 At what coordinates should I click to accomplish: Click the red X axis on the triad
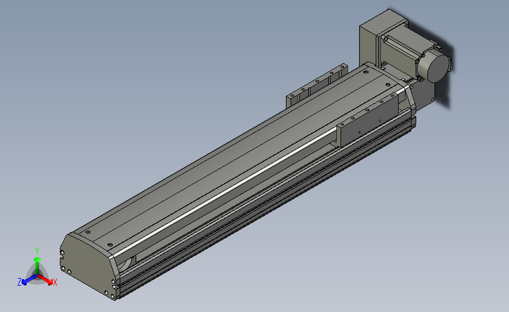(x=46, y=279)
